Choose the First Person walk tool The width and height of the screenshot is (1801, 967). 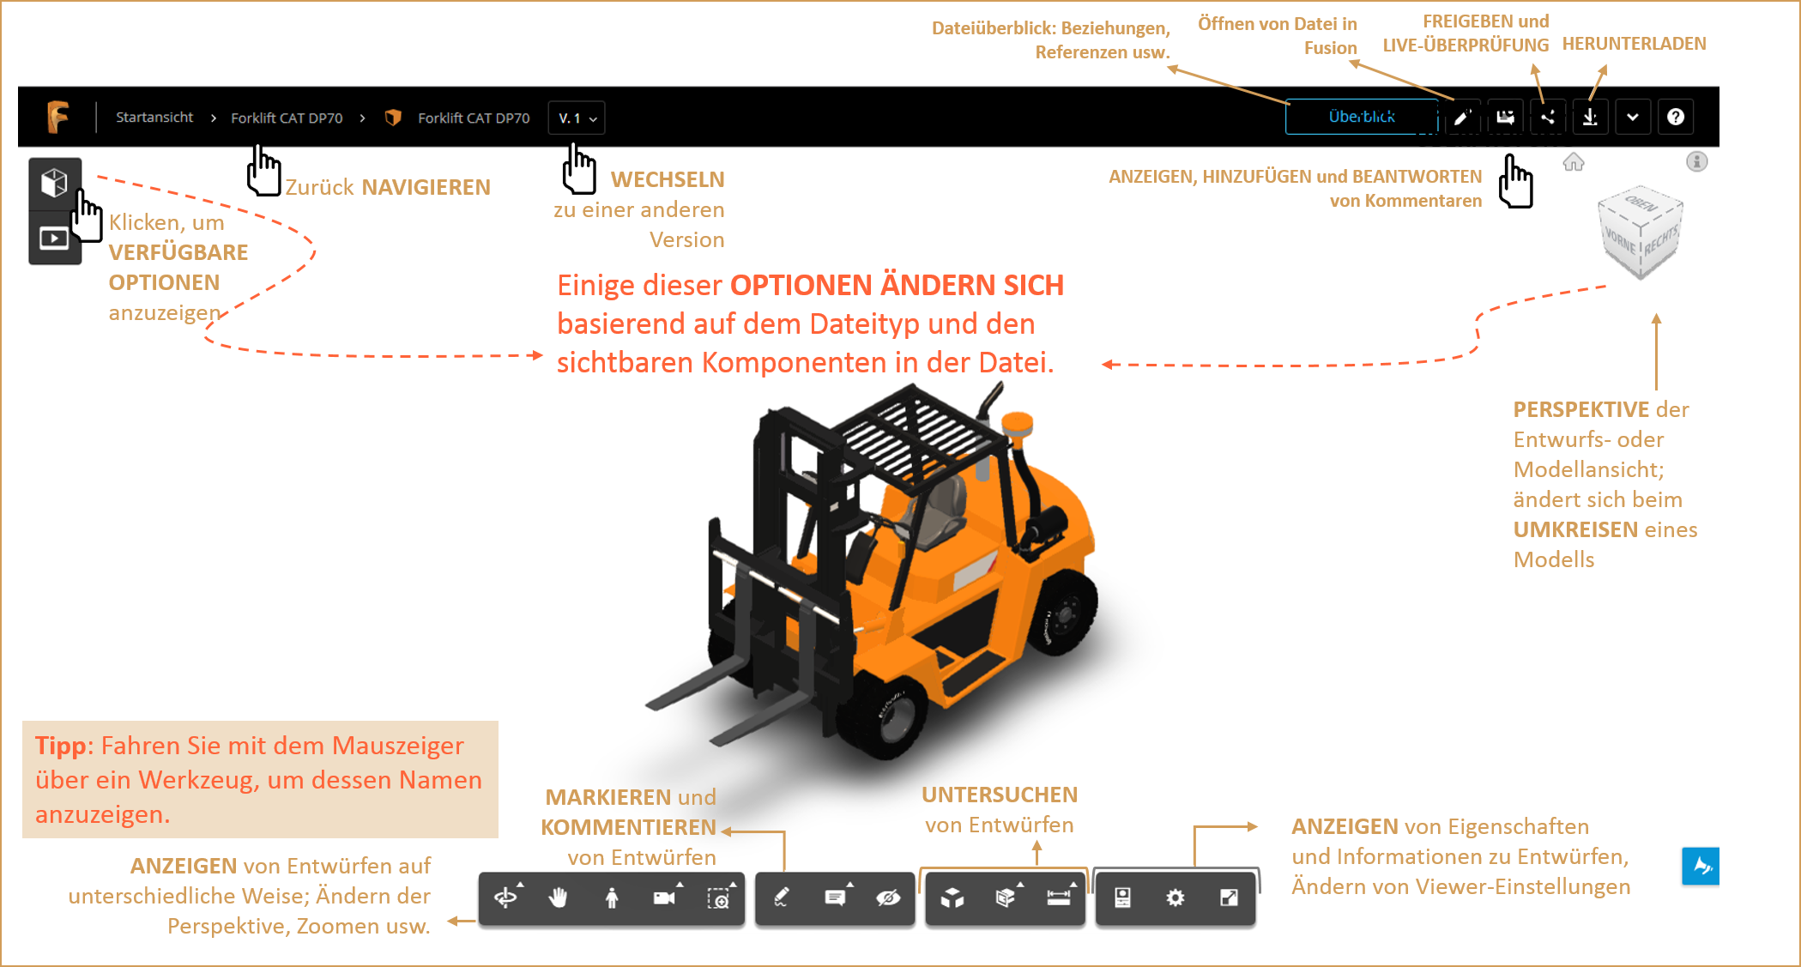612,897
